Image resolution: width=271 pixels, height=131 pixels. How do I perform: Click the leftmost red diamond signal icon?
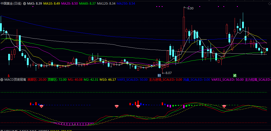click(41, 106)
